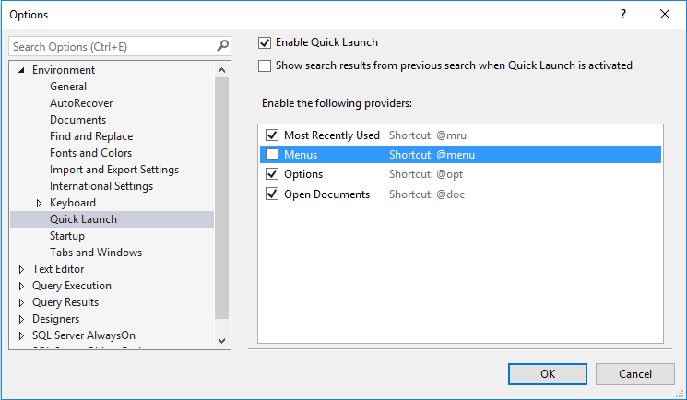Uncheck the Open Documents provider
The height and width of the screenshot is (400, 687).
pyautogui.click(x=272, y=194)
